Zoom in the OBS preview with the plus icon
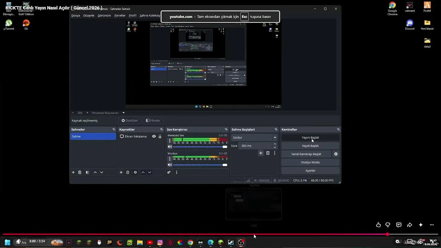This screenshot has height=248, width=441. (87, 113)
